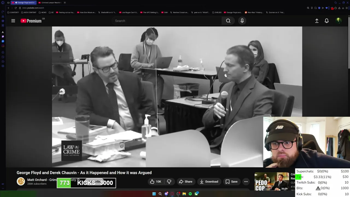Image resolution: width=350 pixels, height=197 pixels.
Task: Open Spotify from the taskbar
Action: (190, 194)
